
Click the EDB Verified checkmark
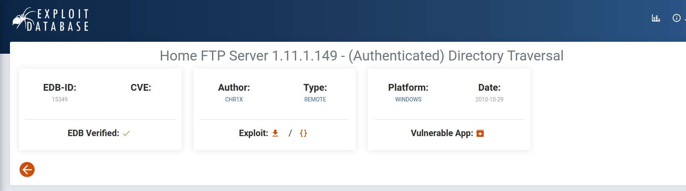(x=126, y=133)
